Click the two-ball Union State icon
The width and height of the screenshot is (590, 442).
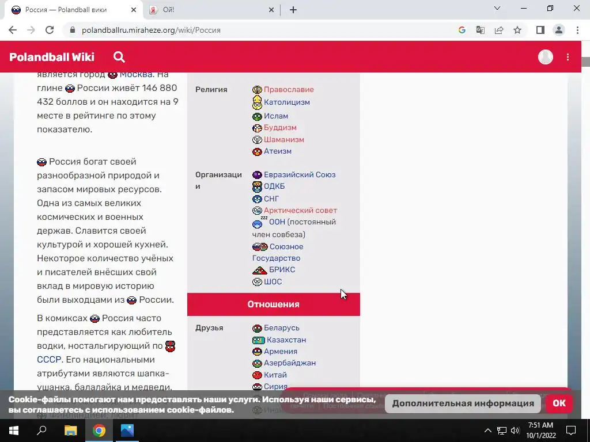260,247
